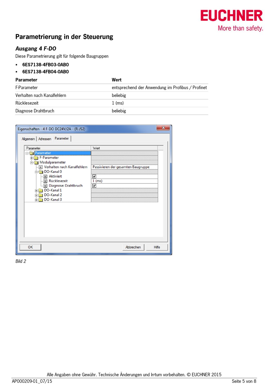Collapse the root Parameter tree node

27,153
